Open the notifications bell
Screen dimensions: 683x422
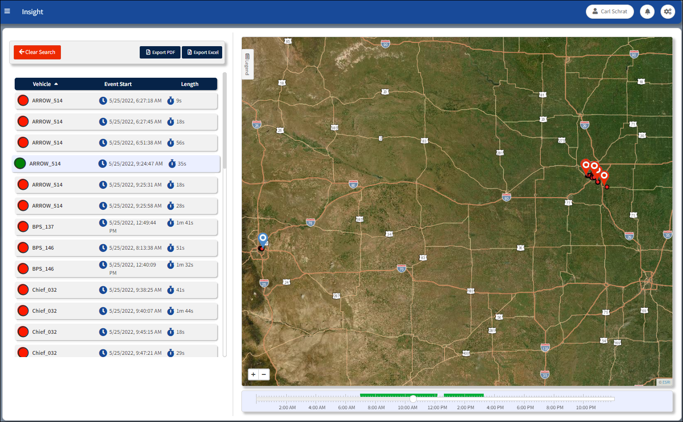click(x=647, y=11)
